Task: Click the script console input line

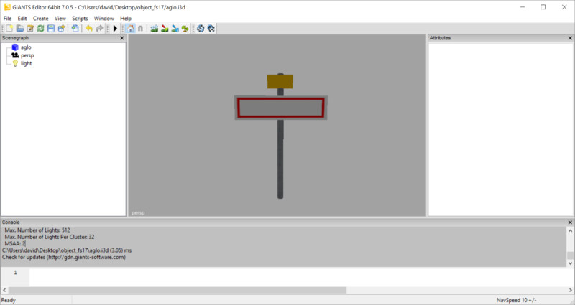Action: click(x=287, y=276)
